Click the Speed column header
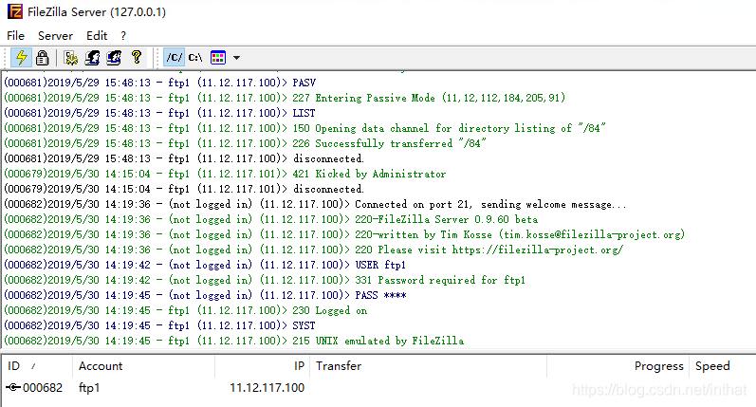The width and height of the screenshot is (756, 407). coord(722,366)
